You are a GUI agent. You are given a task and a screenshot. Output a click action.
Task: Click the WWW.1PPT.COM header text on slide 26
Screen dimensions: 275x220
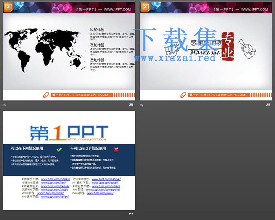click(255, 9)
